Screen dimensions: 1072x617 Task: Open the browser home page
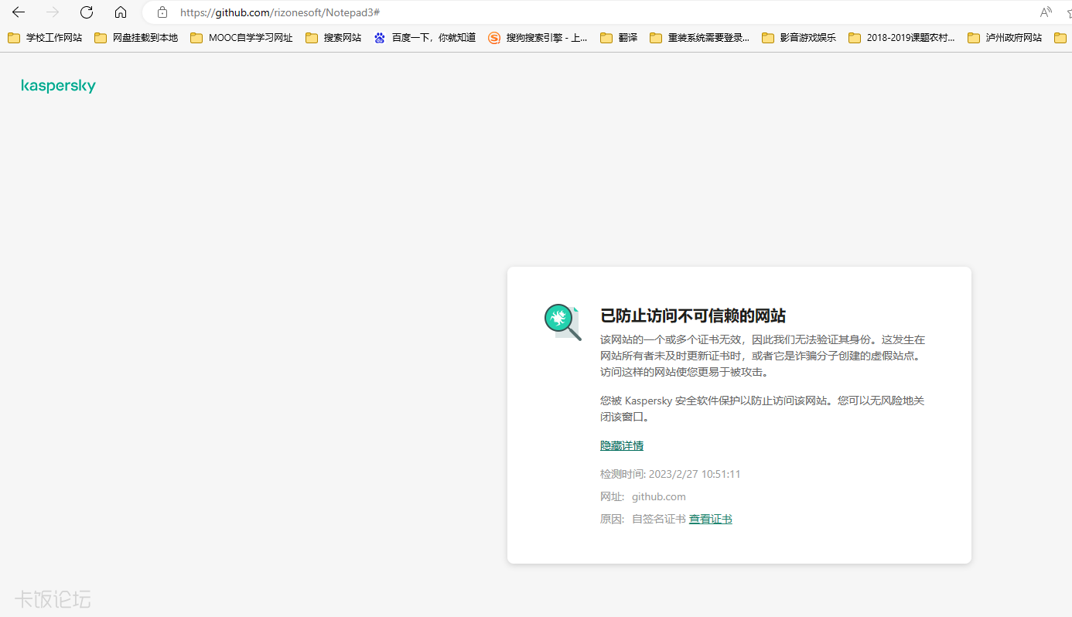coord(121,12)
